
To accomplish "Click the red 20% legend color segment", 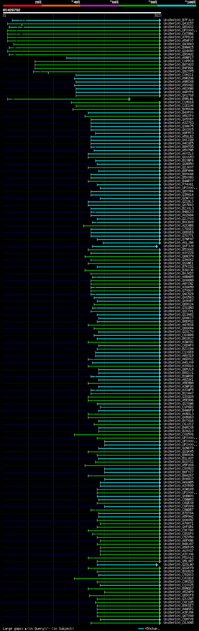I will (22, 6).
